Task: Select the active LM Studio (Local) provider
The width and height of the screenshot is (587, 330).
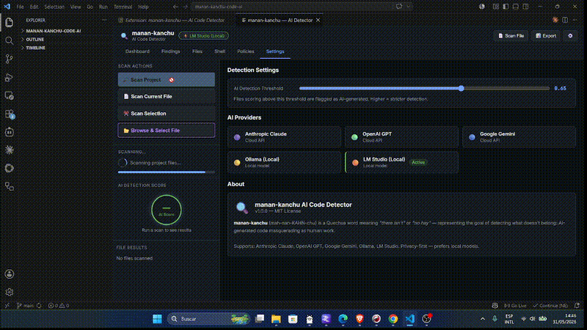Action: coord(401,162)
